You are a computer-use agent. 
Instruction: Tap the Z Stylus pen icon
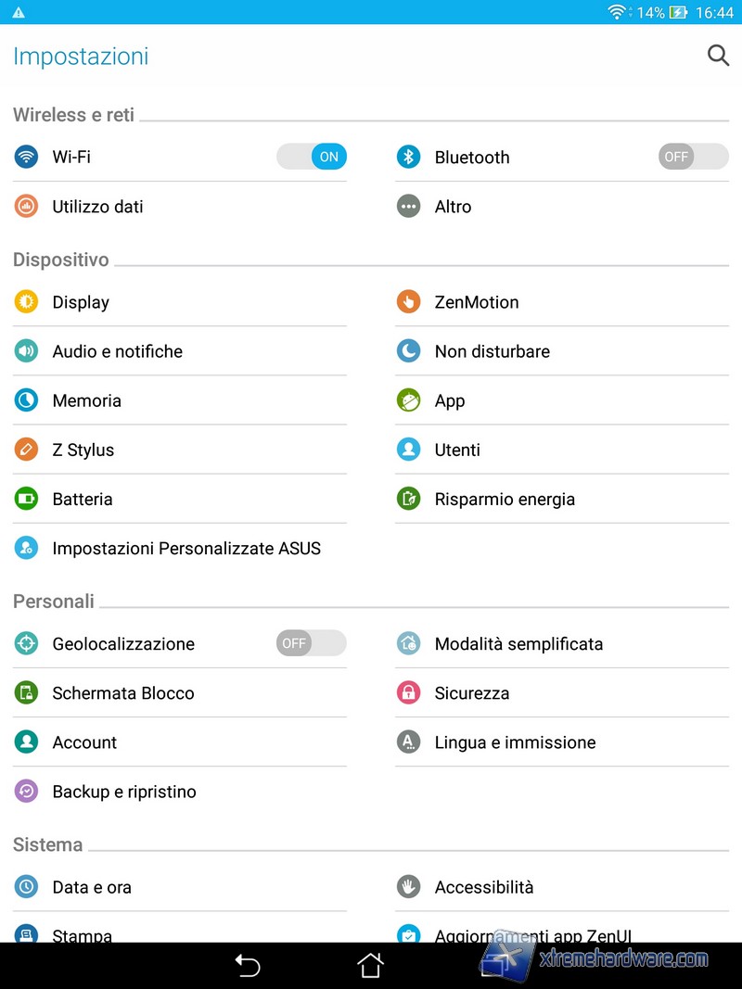26,450
